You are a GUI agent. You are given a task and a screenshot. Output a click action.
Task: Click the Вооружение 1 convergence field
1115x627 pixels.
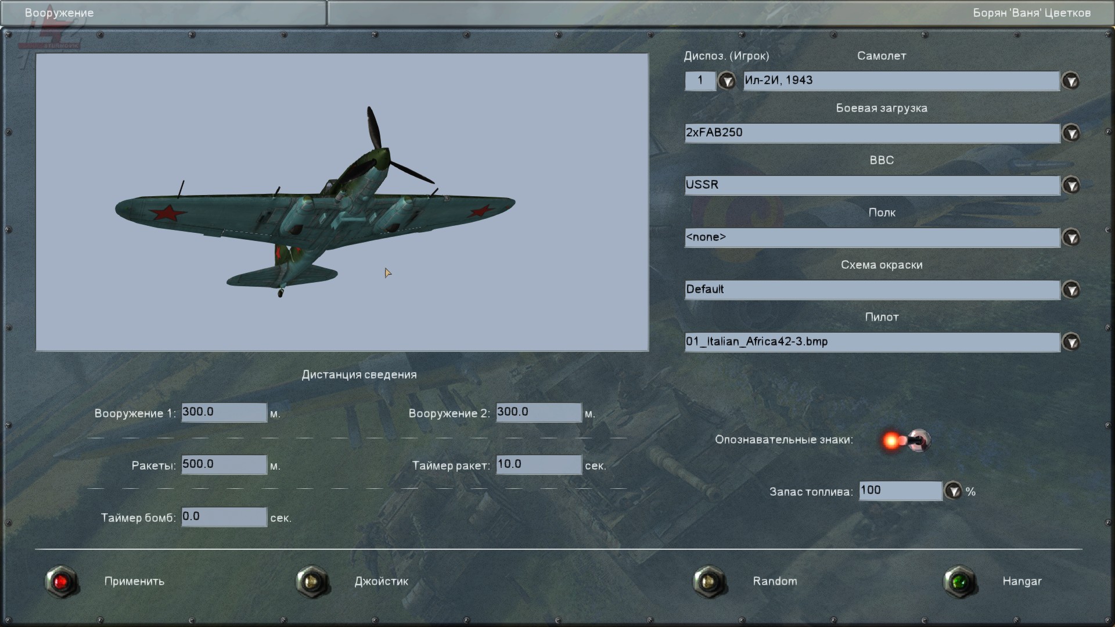(224, 412)
